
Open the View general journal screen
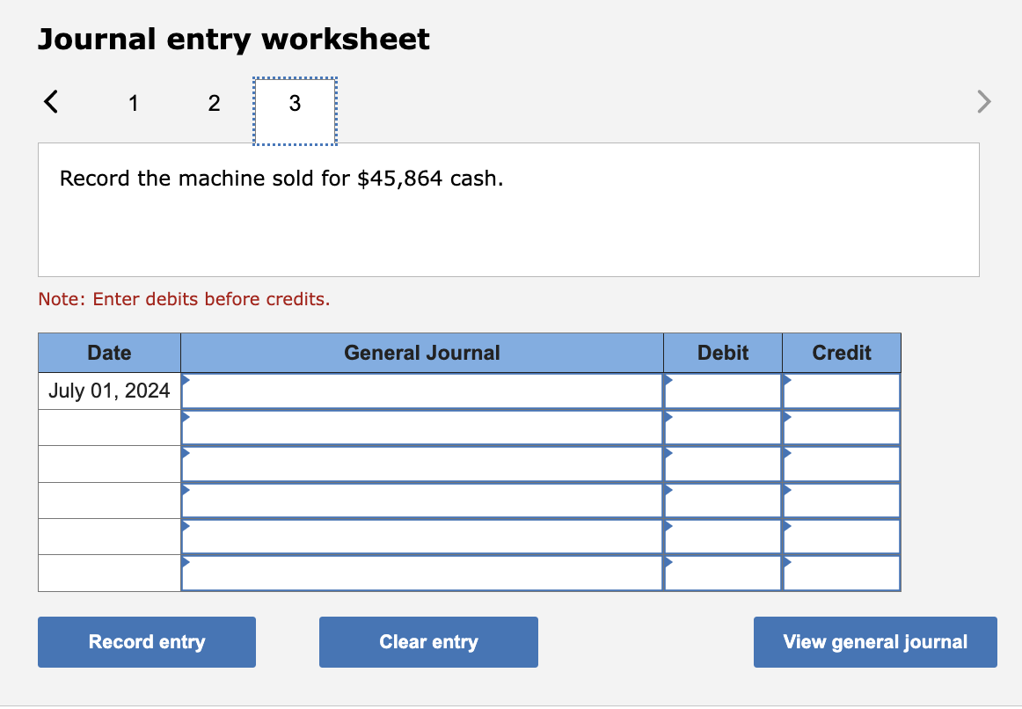point(874,641)
